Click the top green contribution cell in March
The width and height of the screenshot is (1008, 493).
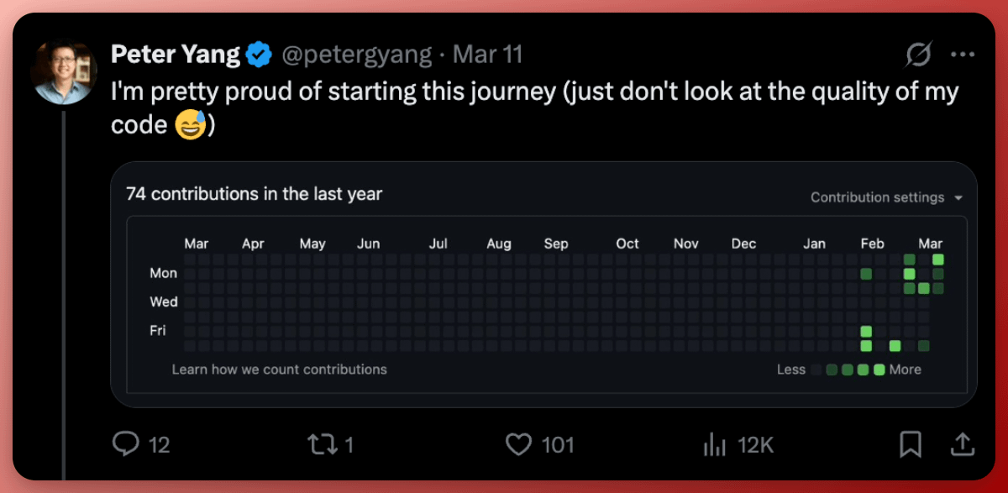click(938, 260)
